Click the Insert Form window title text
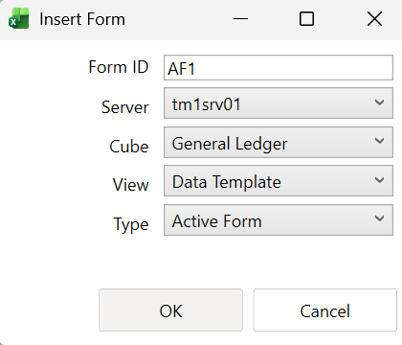 pyautogui.click(x=82, y=19)
